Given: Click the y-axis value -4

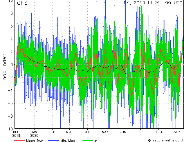Looking at the screenshot, I should pyautogui.click(x=10, y=90).
